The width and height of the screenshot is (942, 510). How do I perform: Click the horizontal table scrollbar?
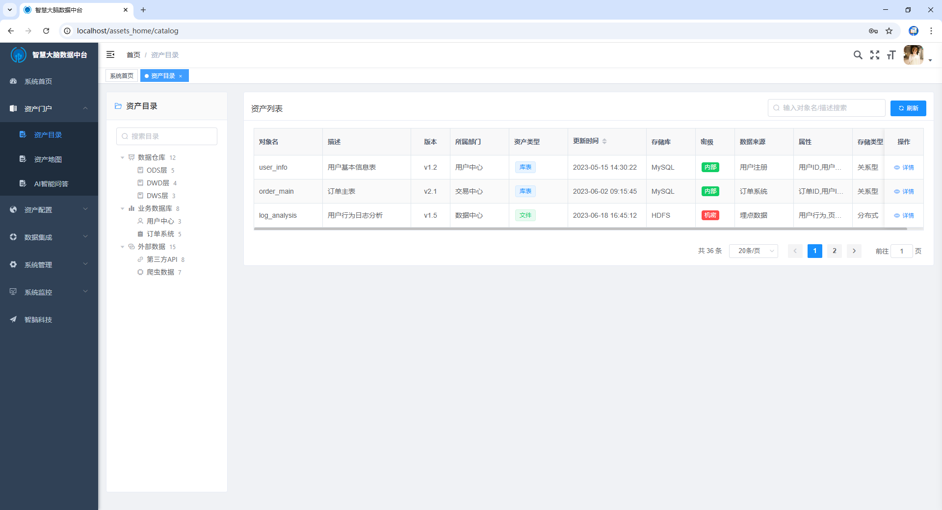[579, 229]
